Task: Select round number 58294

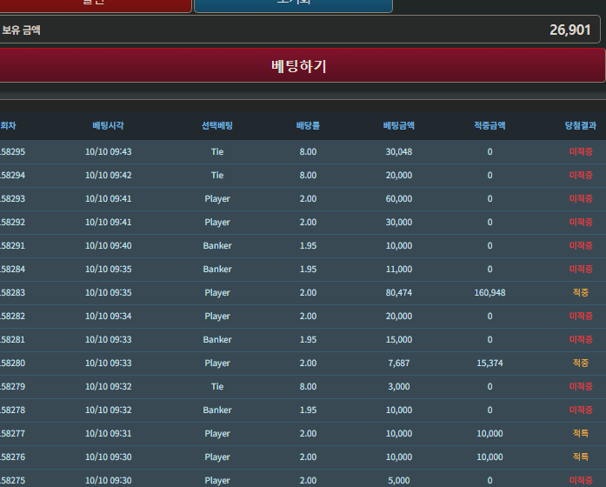Action: coord(12,176)
